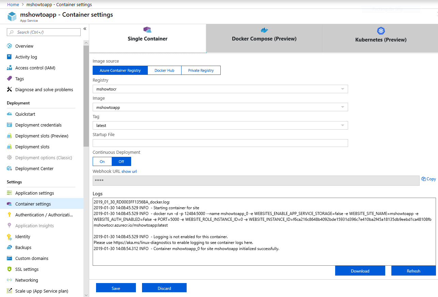Switch to Docker Compose (Preview) tab

pyautogui.click(x=264, y=38)
